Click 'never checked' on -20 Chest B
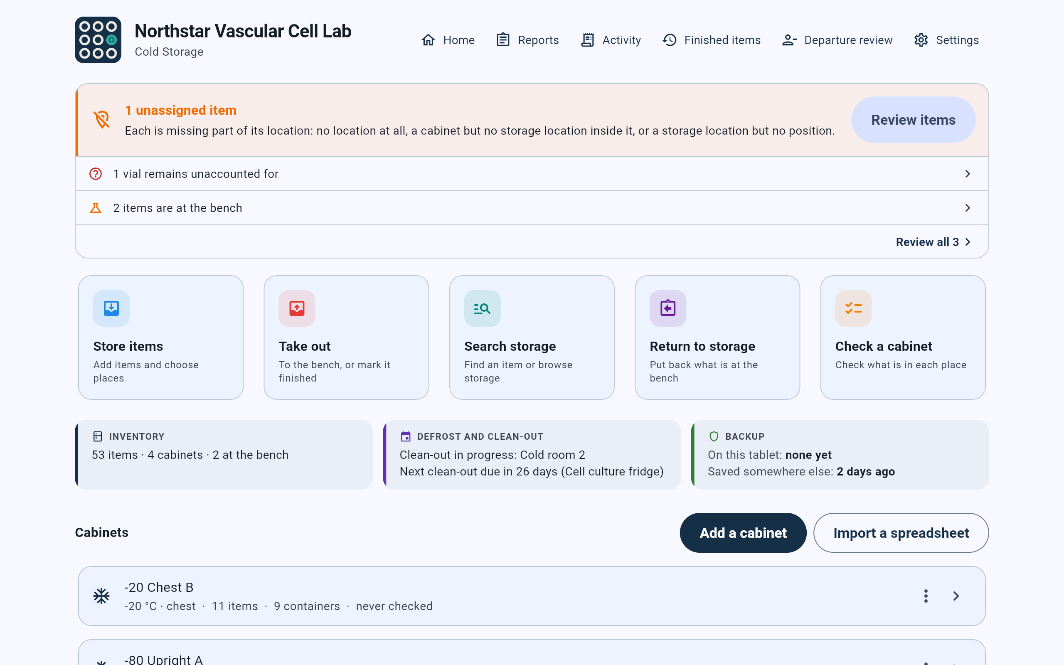1064x665 pixels. click(x=394, y=606)
